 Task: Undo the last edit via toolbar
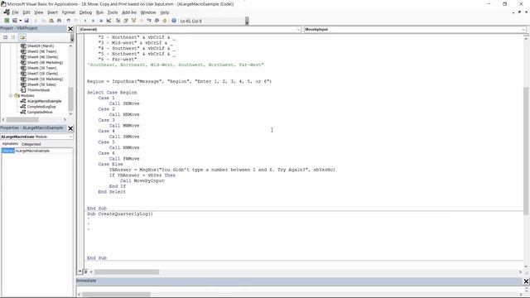coord(68,21)
